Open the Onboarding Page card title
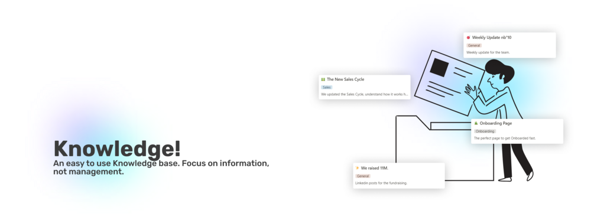This screenshot has height=221, width=594. 496,123
